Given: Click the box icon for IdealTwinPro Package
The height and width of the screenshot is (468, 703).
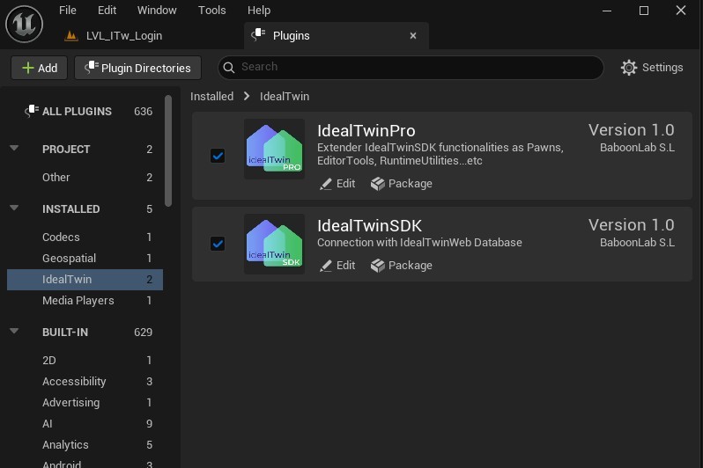Looking at the screenshot, I should coord(378,184).
